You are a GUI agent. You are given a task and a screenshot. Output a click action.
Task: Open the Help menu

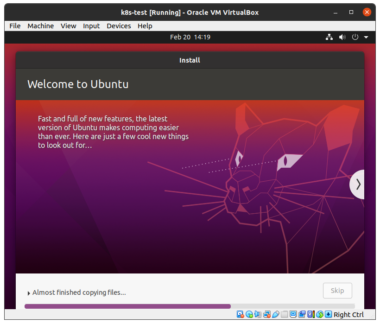(x=145, y=26)
